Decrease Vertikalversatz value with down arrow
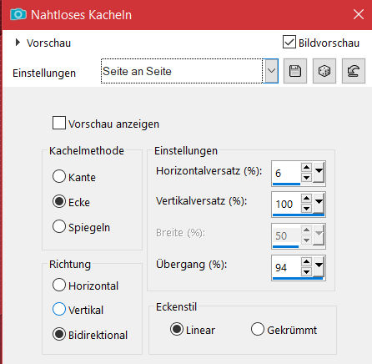The image size is (372, 364). (x=306, y=208)
